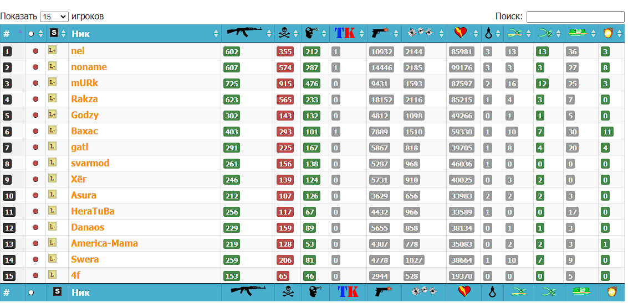Click the bullet holes header icon
The height and width of the screenshot is (303, 628).
tap(420, 33)
